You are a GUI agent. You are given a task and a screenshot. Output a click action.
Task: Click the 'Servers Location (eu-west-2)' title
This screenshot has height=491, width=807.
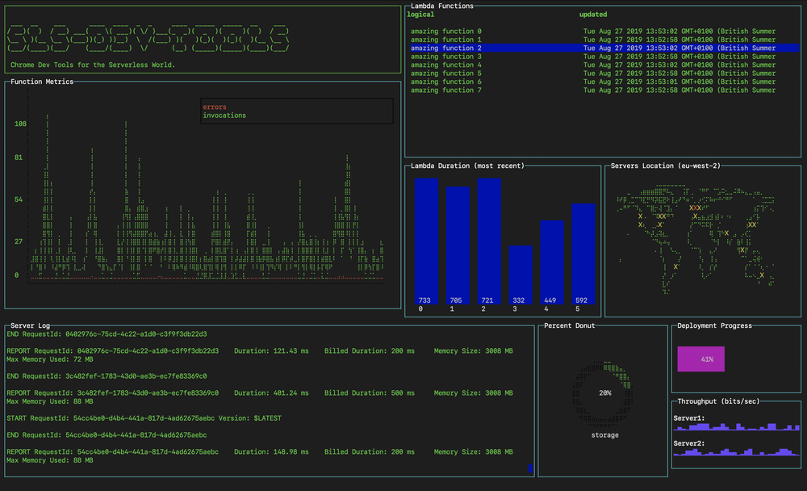[x=665, y=166]
